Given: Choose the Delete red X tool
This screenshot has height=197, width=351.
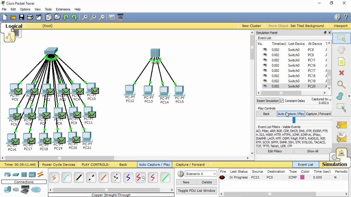Looking at the screenshot, I should coord(341,73).
